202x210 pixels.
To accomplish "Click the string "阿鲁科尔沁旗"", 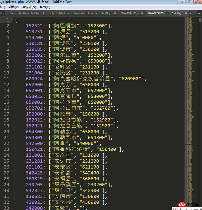I will point(71,149).
